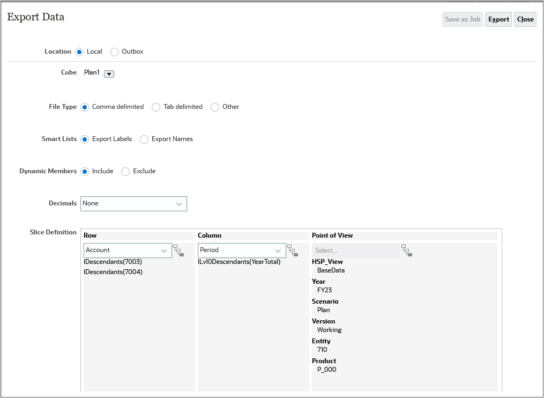Open the Cube Plan1 dropdown
544x398 pixels.
pyautogui.click(x=108, y=73)
